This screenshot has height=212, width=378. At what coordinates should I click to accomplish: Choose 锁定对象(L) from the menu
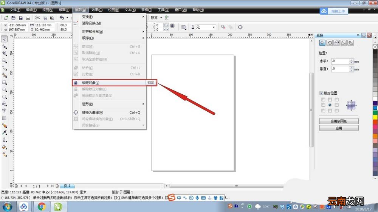point(110,83)
